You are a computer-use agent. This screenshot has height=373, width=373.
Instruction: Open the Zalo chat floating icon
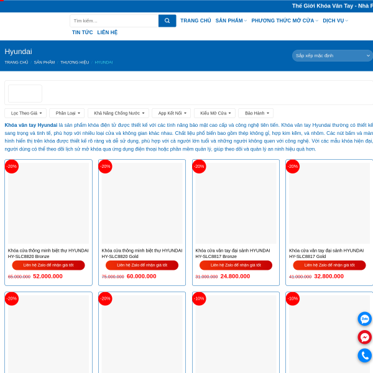365,319
